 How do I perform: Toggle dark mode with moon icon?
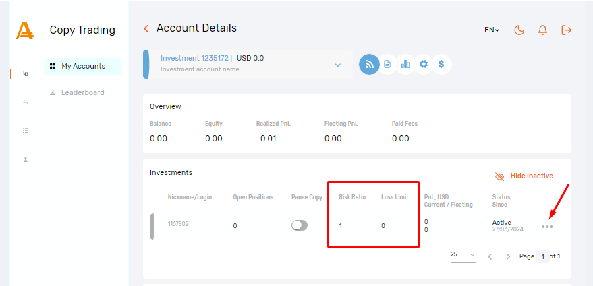point(519,30)
